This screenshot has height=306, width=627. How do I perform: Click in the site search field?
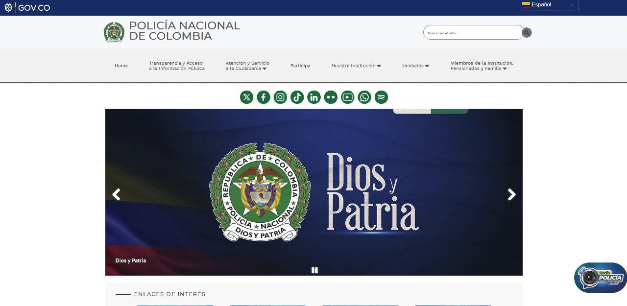click(x=473, y=33)
